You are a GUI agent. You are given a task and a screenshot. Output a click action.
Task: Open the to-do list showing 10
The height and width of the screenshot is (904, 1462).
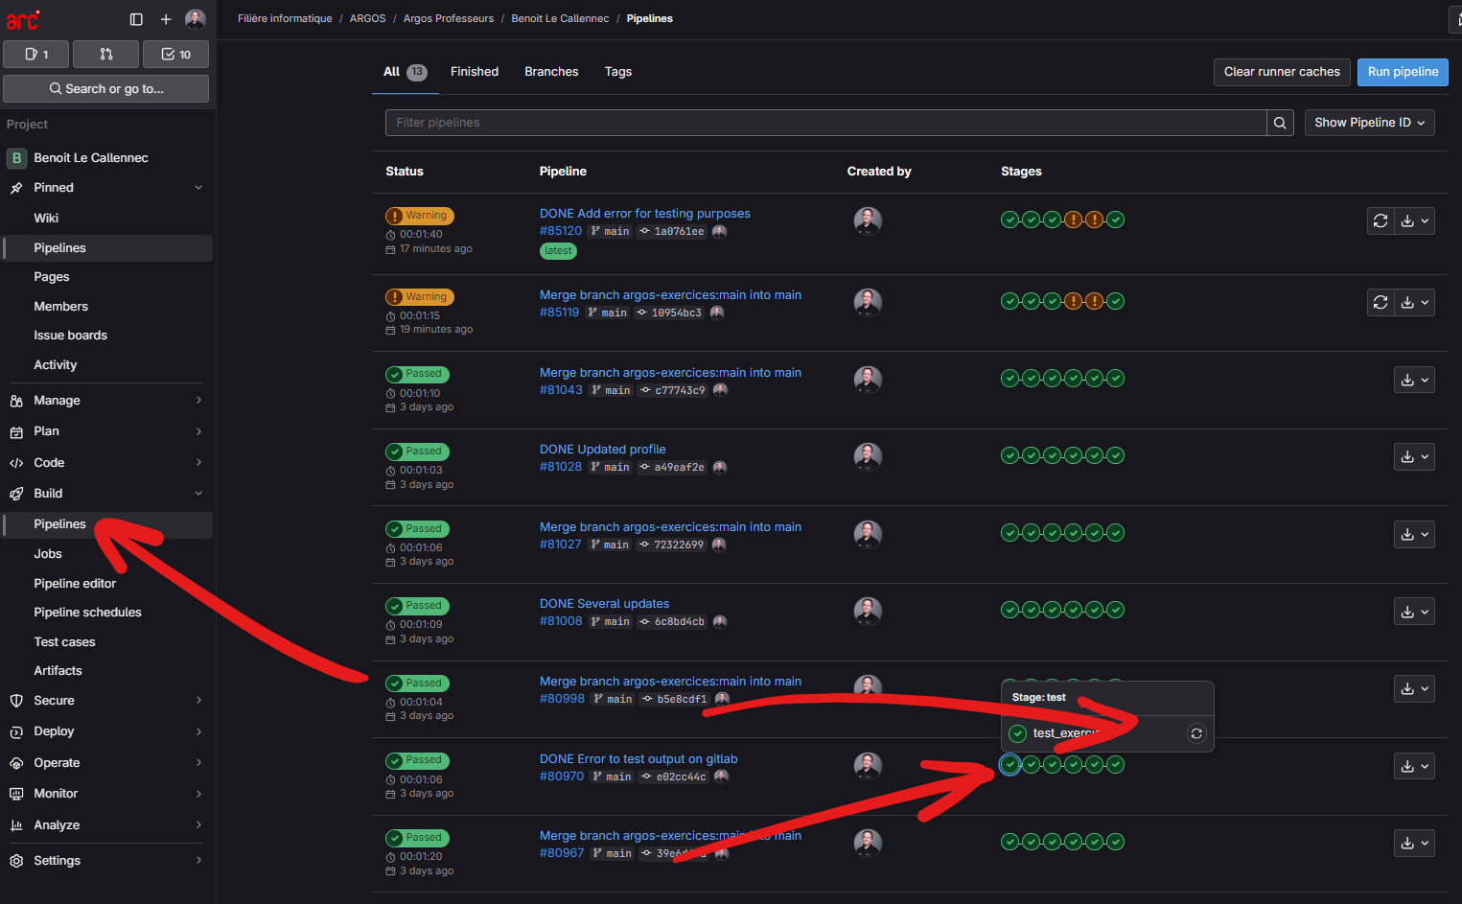175,55
